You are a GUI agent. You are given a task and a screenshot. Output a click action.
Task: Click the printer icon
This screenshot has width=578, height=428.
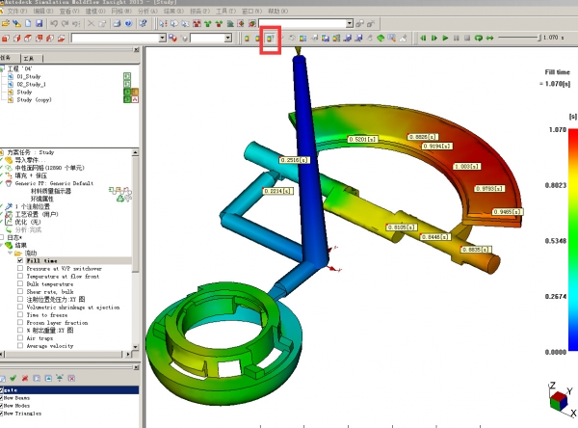[x=117, y=23]
